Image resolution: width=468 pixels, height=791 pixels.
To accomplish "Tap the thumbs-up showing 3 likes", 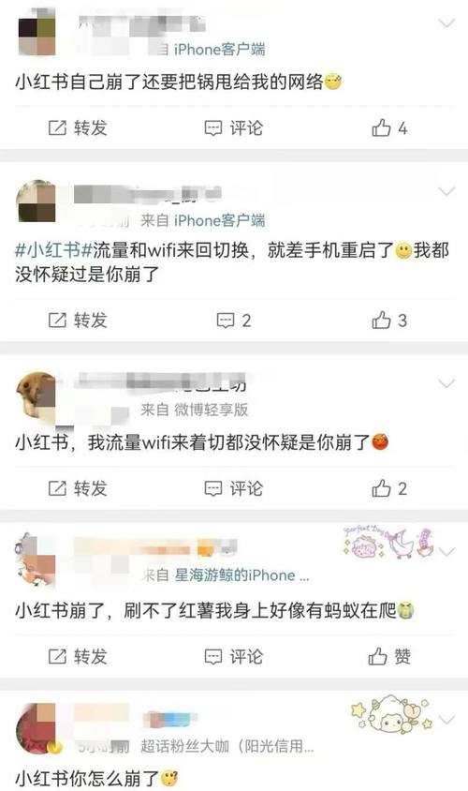I will tap(389, 321).
